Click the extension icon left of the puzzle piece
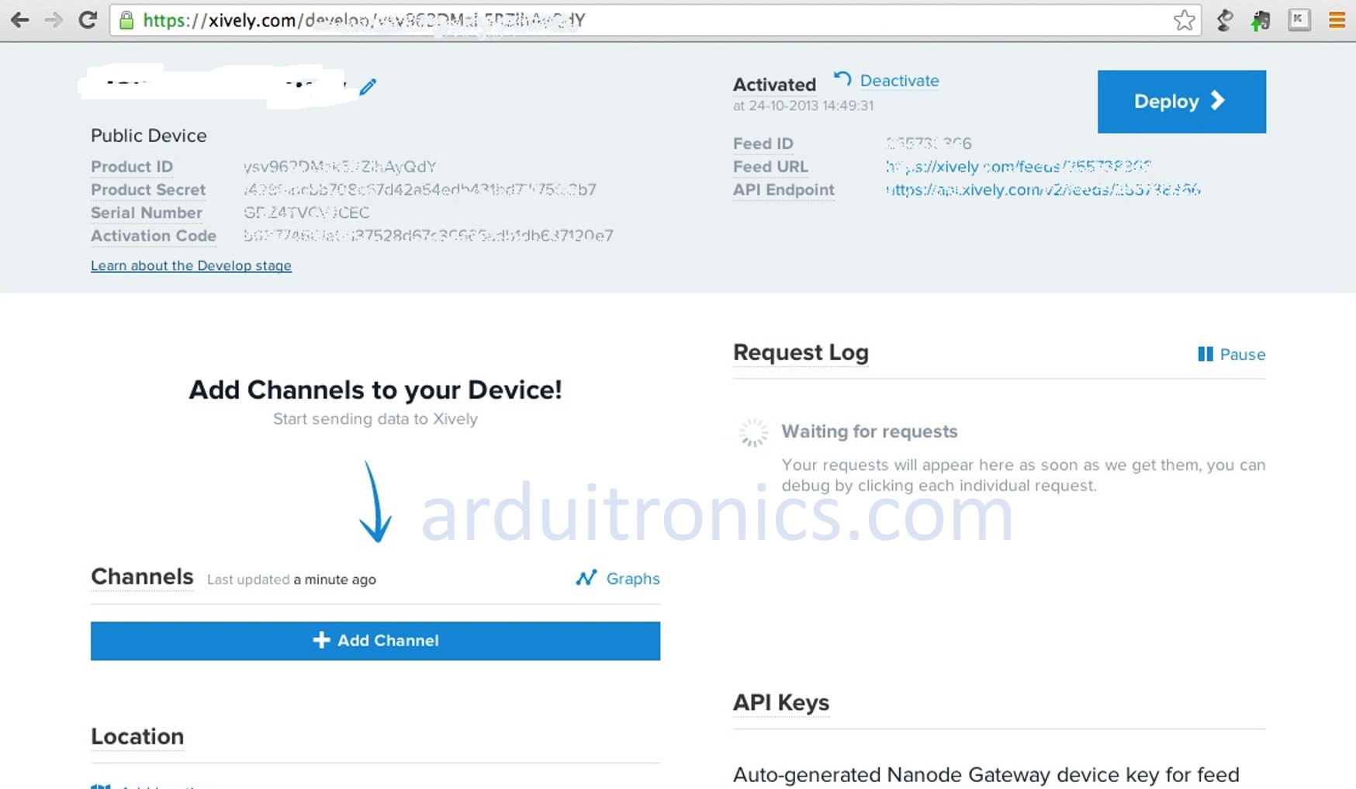This screenshot has height=789, width=1356. tap(1225, 20)
